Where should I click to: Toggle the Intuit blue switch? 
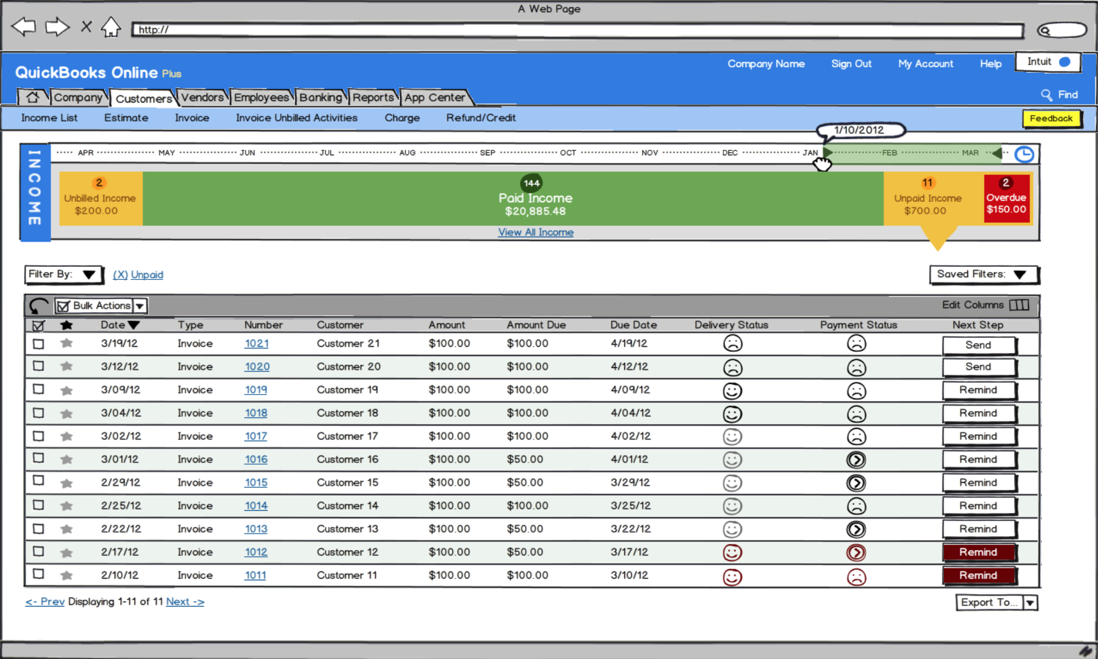pos(1065,62)
